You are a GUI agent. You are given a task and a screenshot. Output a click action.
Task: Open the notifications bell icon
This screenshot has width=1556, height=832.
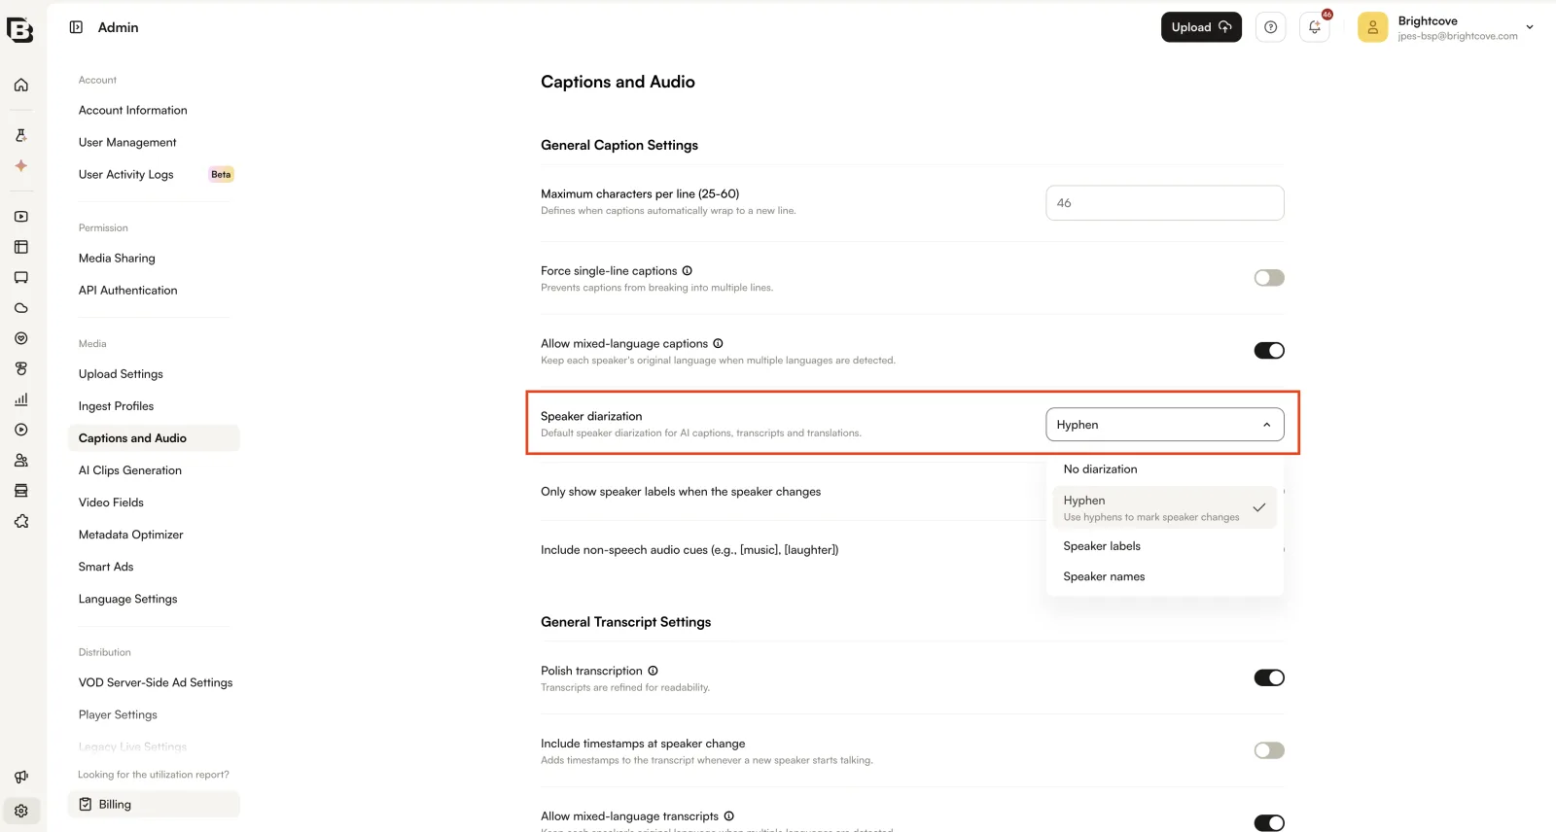(1315, 27)
